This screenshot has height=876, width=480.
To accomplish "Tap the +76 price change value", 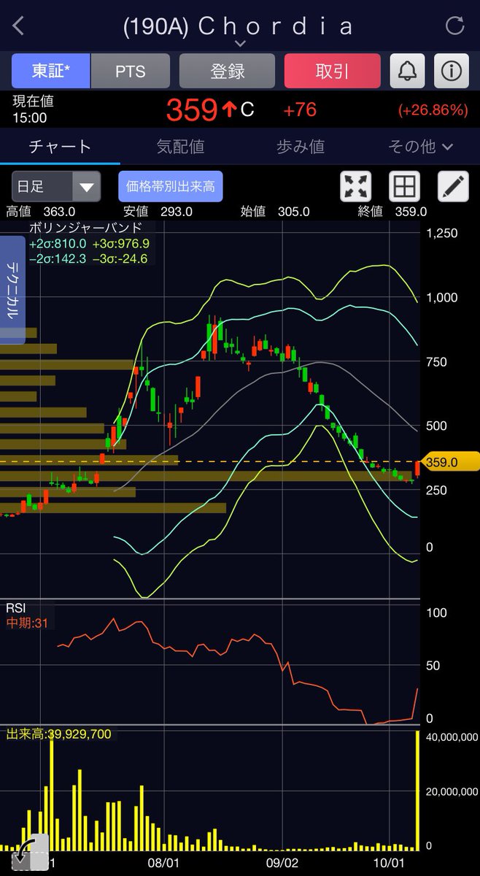I will coord(300,110).
